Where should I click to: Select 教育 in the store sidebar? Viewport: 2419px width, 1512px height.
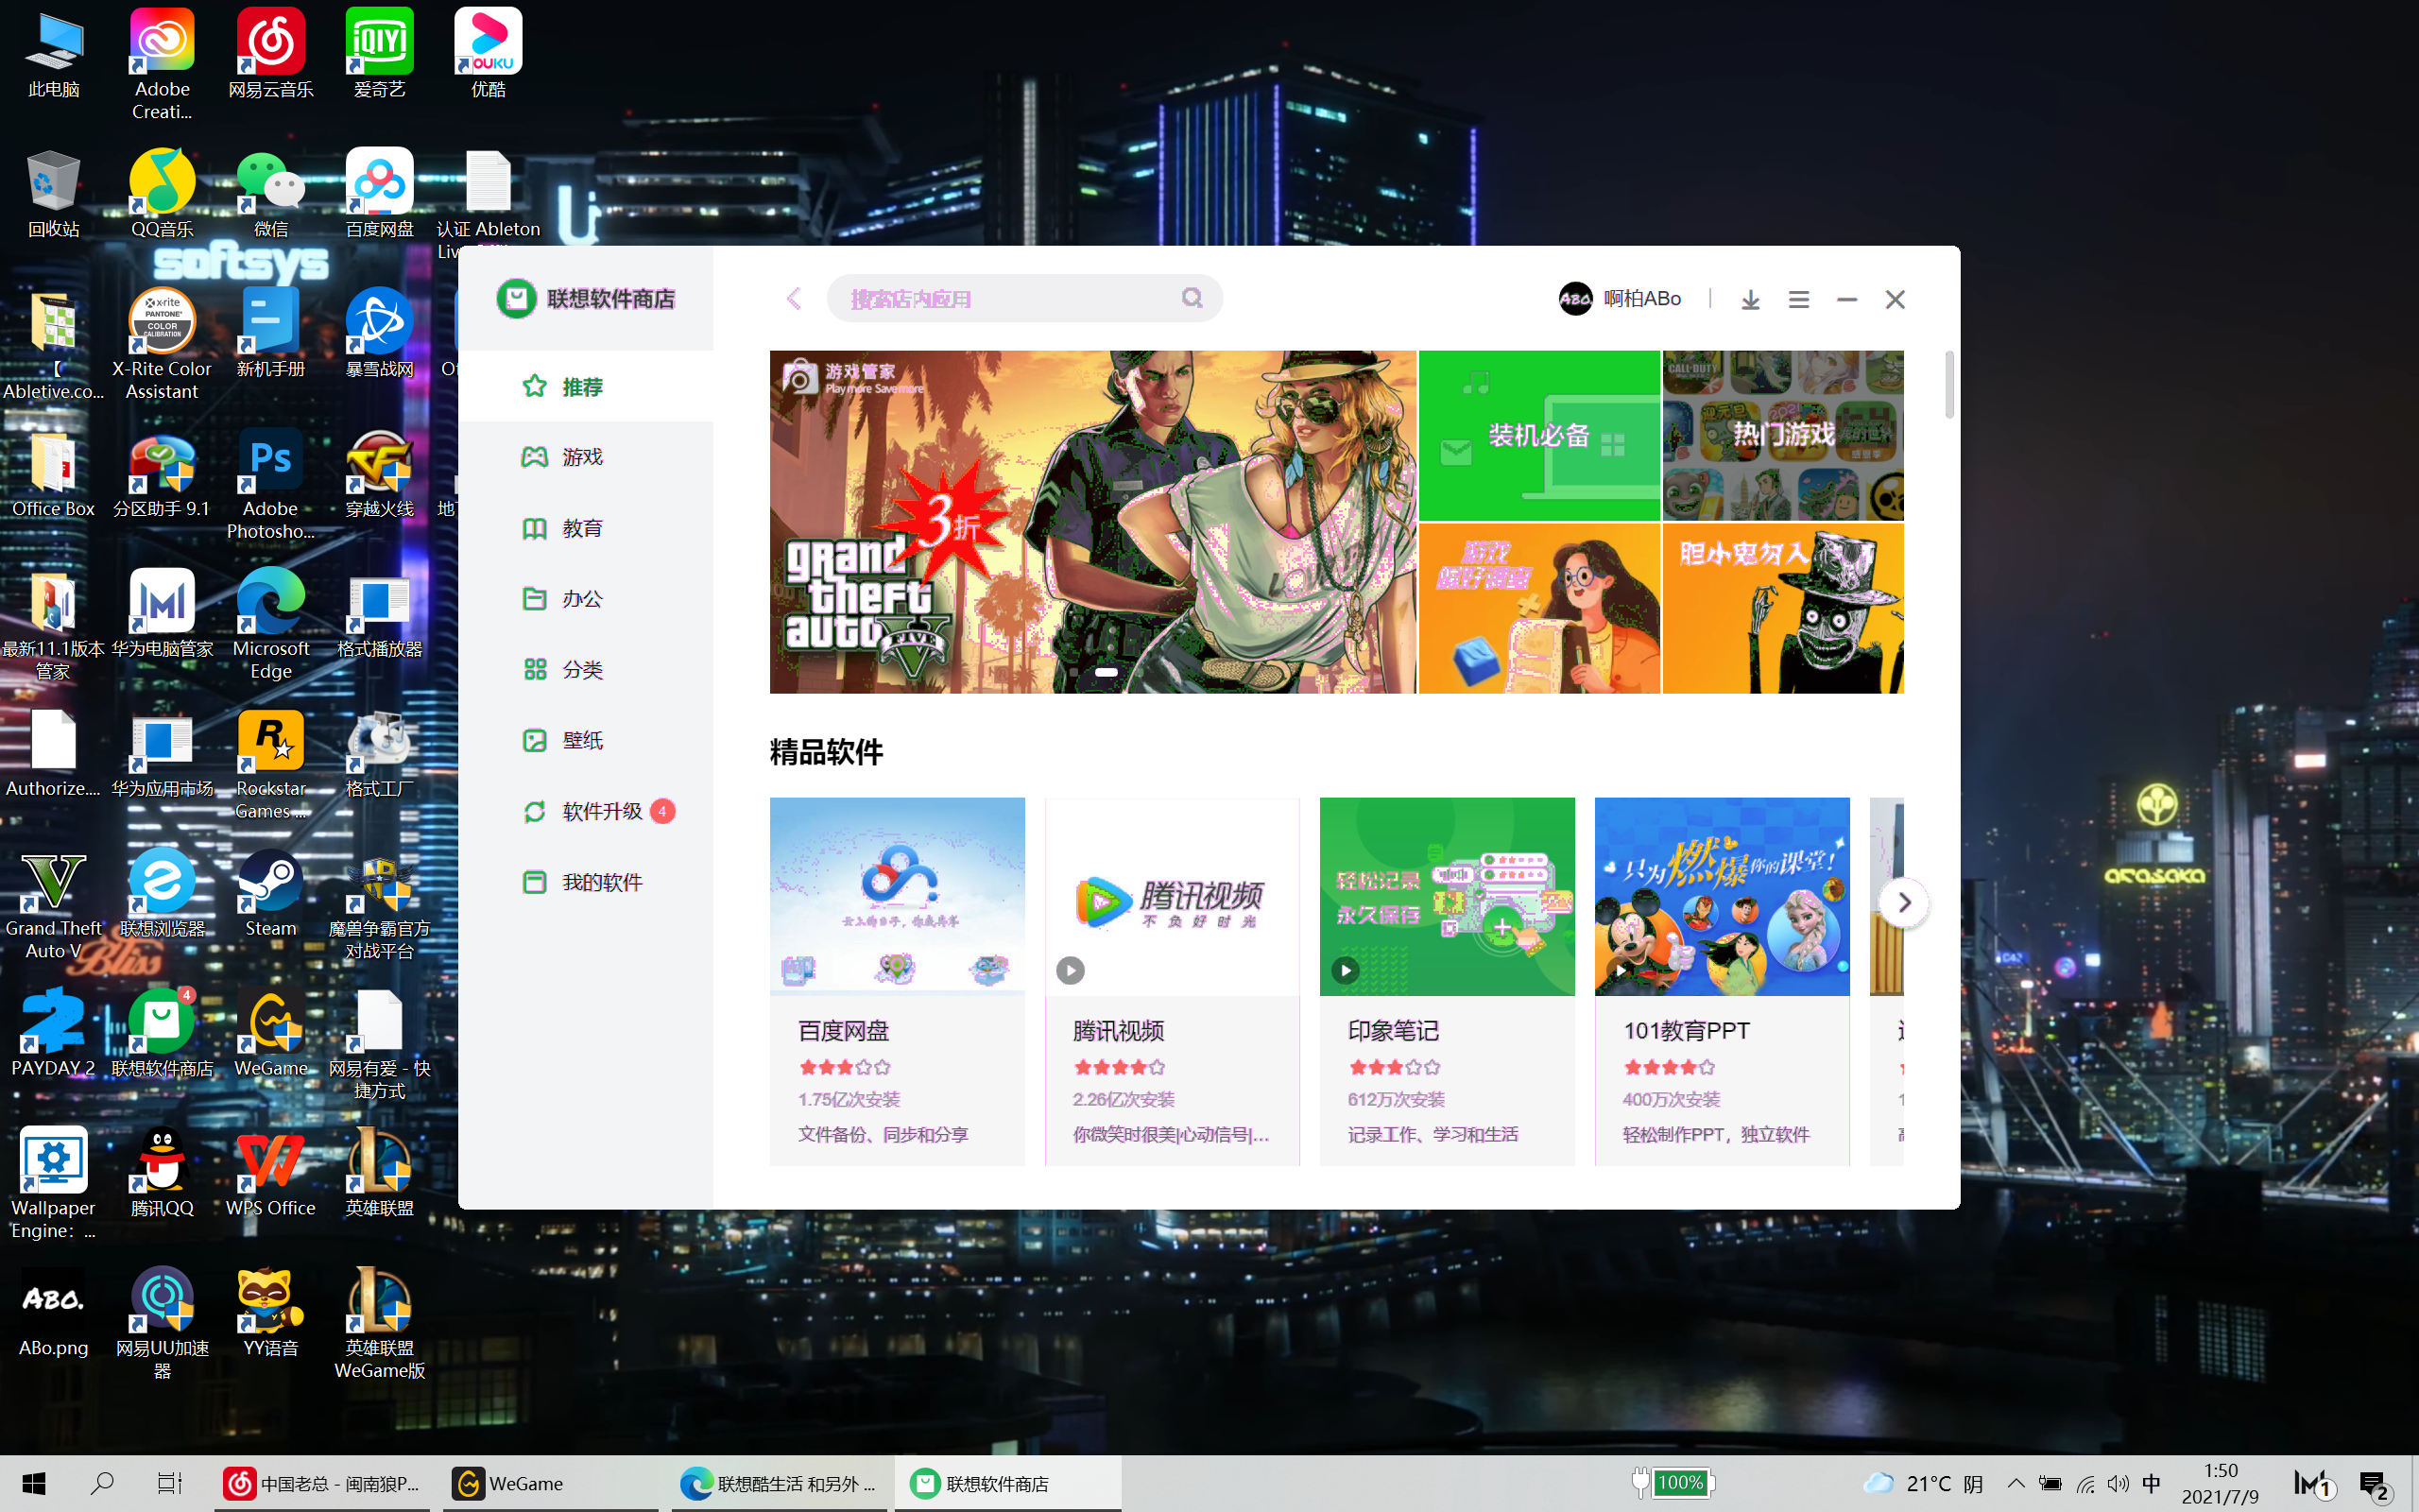[586, 528]
